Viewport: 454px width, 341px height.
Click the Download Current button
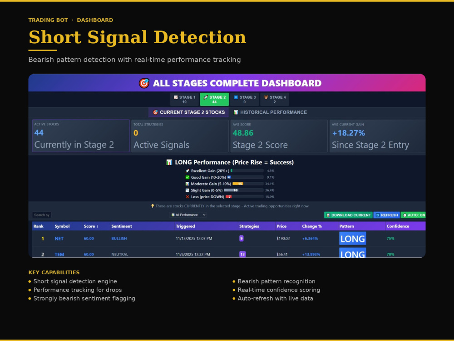[x=348, y=215]
